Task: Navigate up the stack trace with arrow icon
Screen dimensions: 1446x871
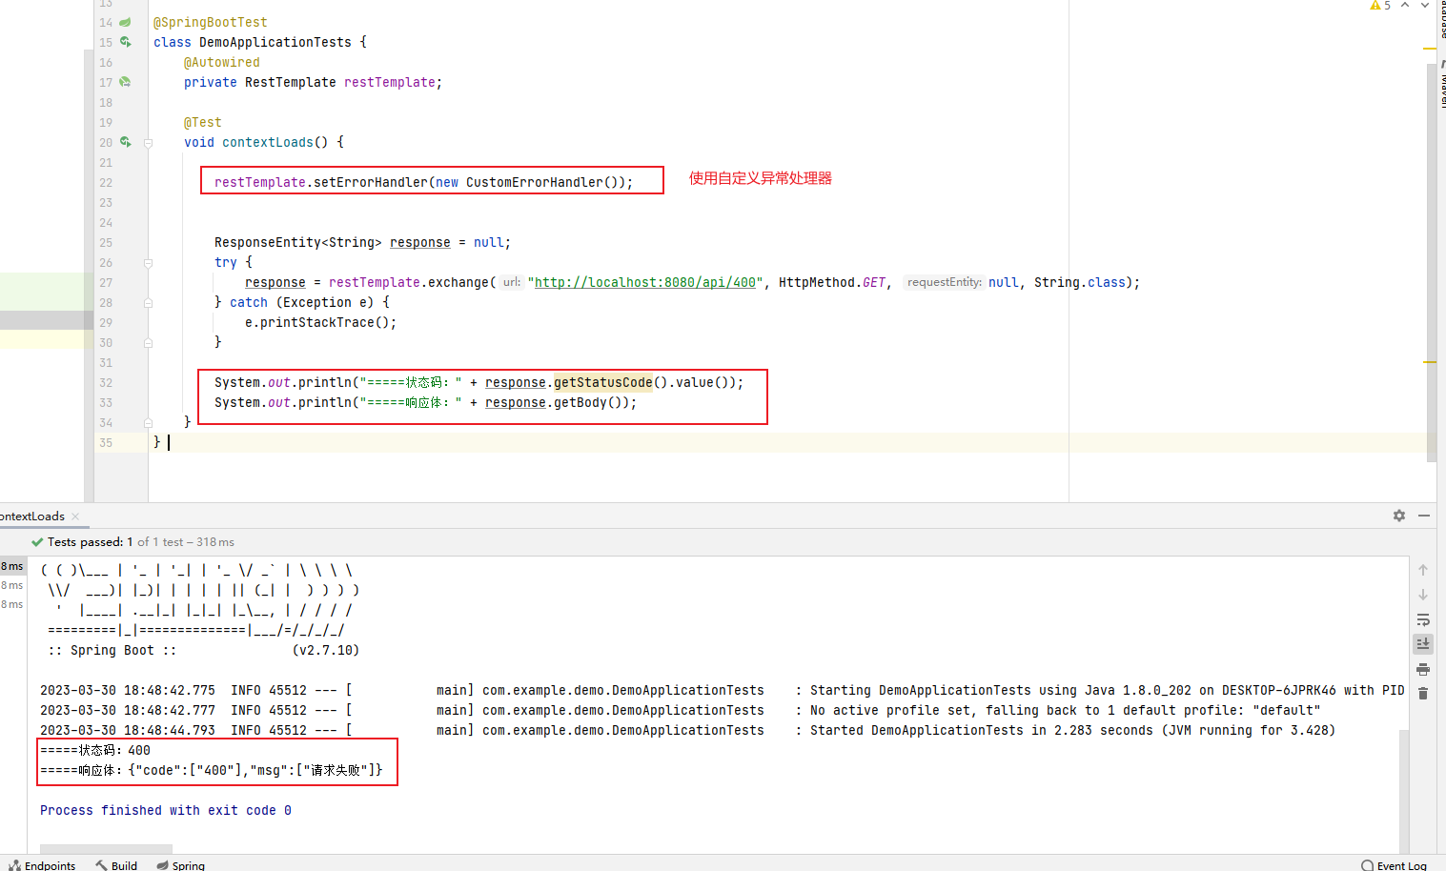Action: point(1422,569)
